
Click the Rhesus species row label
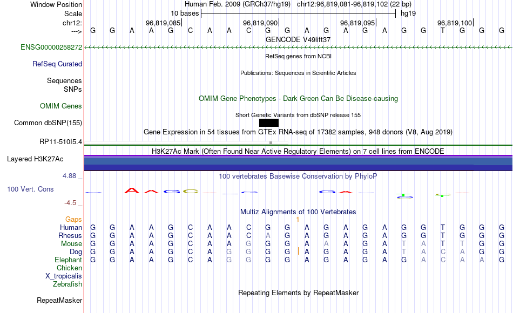tap(70, 236)
